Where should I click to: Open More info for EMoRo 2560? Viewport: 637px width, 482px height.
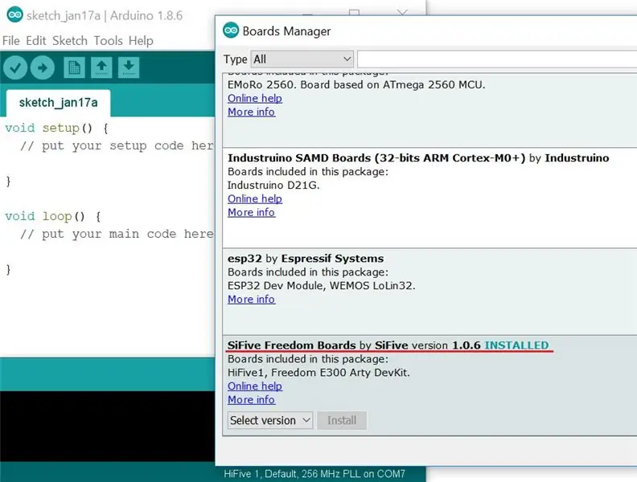251,112
